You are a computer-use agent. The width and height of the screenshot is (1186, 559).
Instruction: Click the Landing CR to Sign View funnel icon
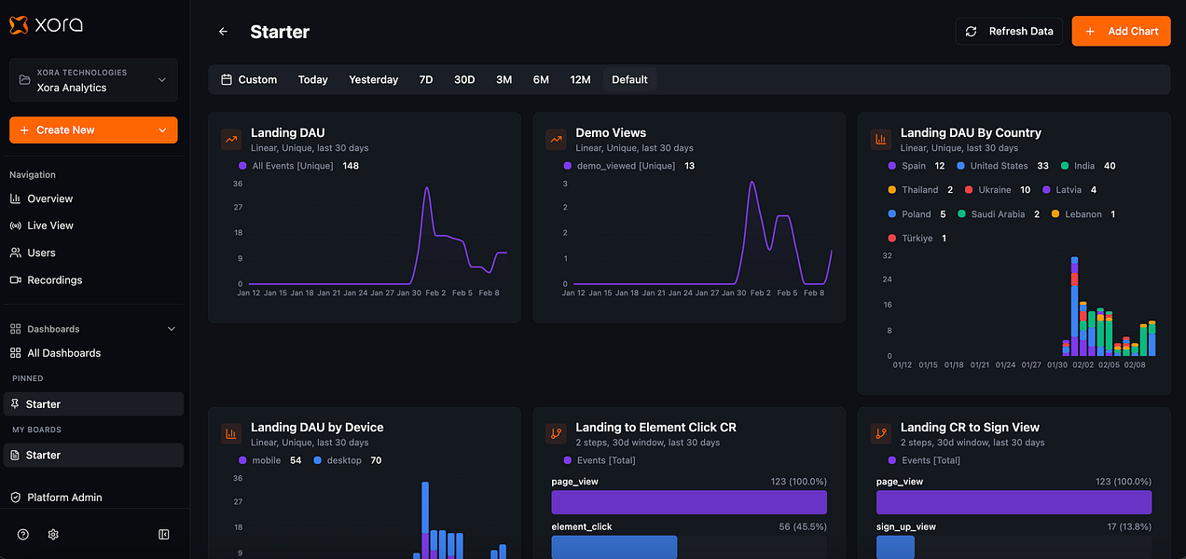(x=880, y=434)
